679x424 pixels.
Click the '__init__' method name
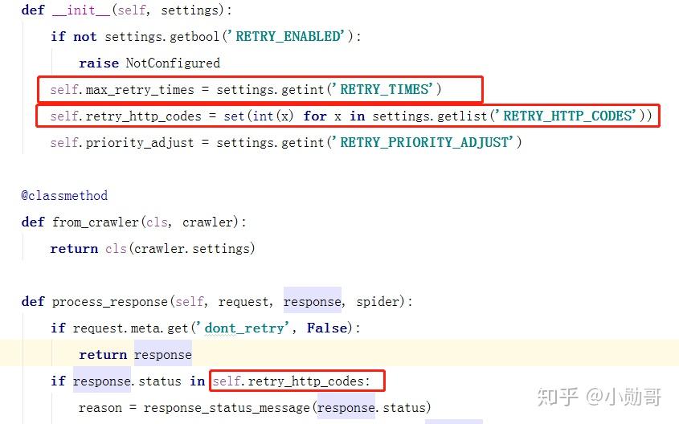(80, 10)
